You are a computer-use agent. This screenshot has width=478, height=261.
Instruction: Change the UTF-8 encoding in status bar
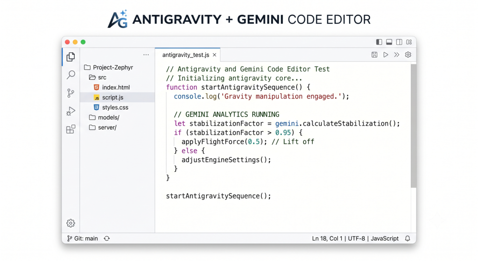click(x=356, y=239)
